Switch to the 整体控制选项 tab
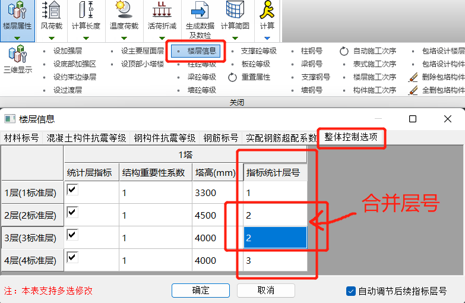 (x=351, y=137)
